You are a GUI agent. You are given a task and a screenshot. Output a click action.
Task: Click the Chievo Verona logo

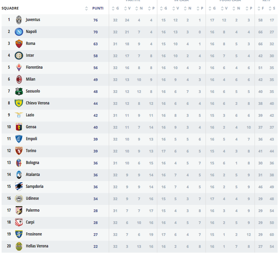coord(19,103)
